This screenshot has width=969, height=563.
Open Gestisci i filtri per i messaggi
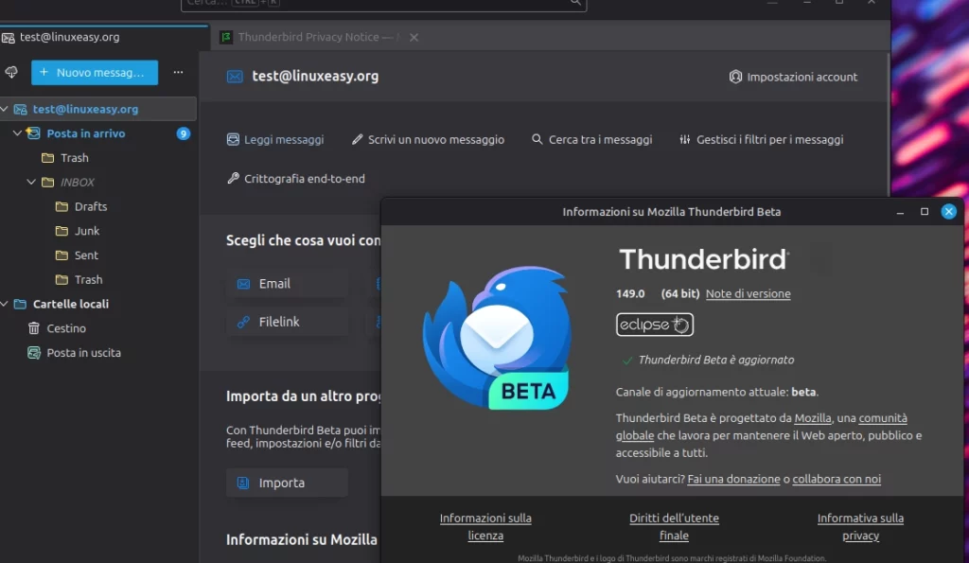pos(683,139)
